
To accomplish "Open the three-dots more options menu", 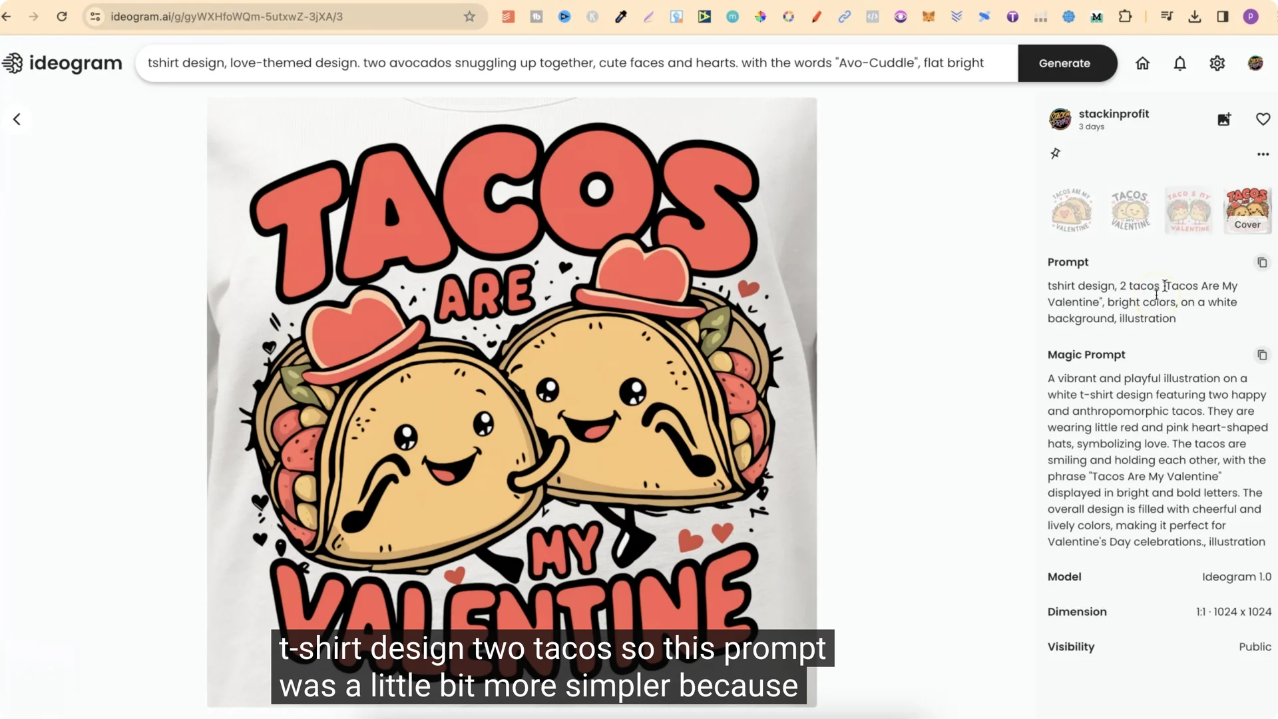I will (1263, 154).
